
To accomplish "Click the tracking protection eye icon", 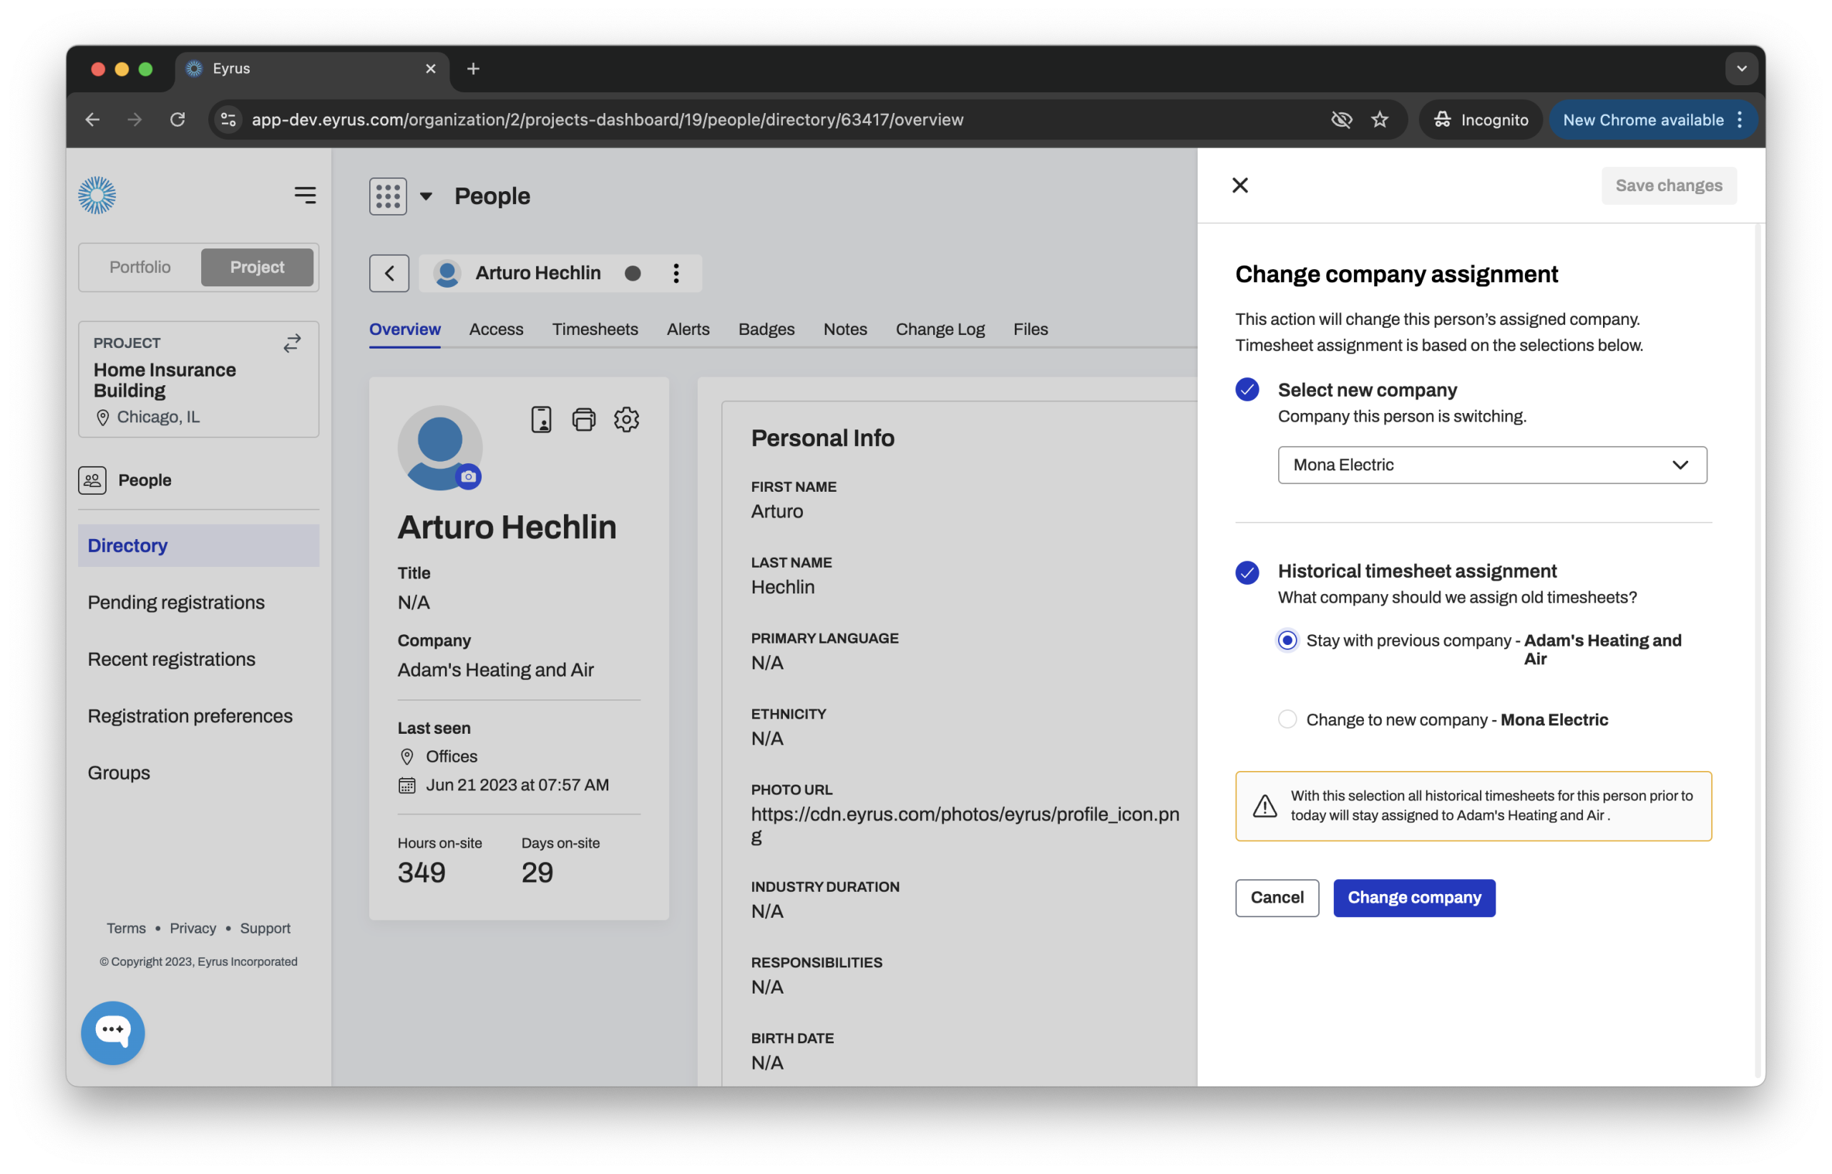I will [1341, 120].
